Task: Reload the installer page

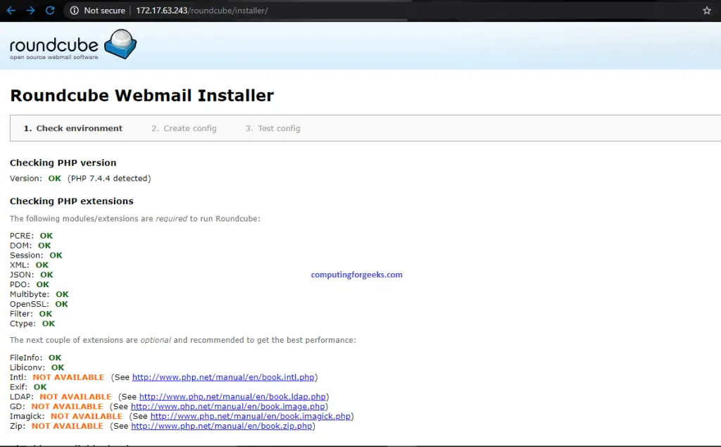Action: tap(50, 10)
